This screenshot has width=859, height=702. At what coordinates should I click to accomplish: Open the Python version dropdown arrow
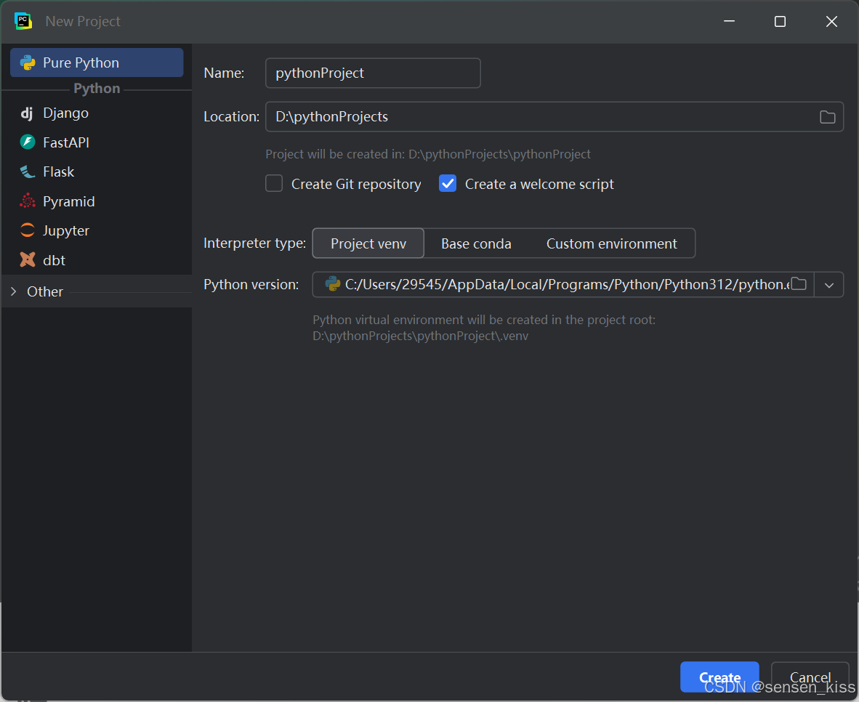point(829,285)
